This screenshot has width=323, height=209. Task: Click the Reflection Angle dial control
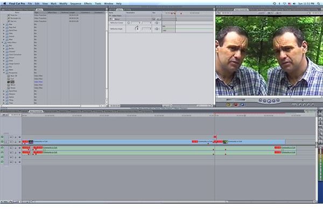(137, 29)
